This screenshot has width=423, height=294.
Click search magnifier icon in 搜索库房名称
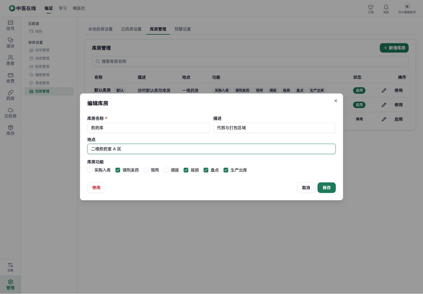(98, 61)
